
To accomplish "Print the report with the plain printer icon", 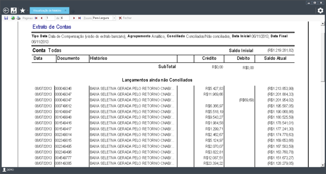I will coord(18,18).
